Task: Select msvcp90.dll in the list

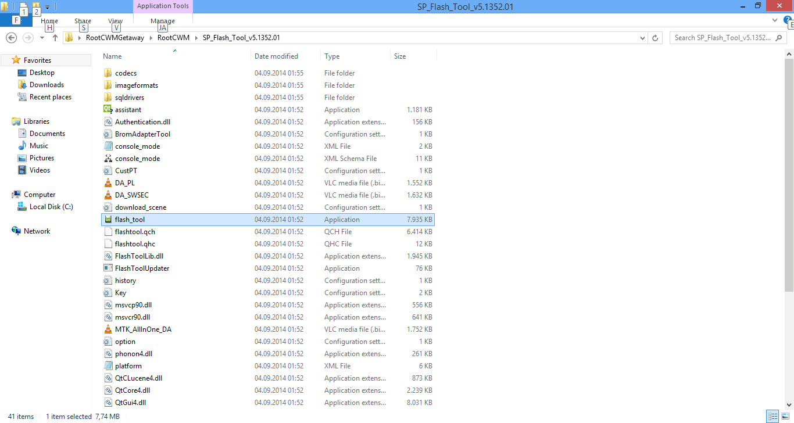Action: pos(268,305)
